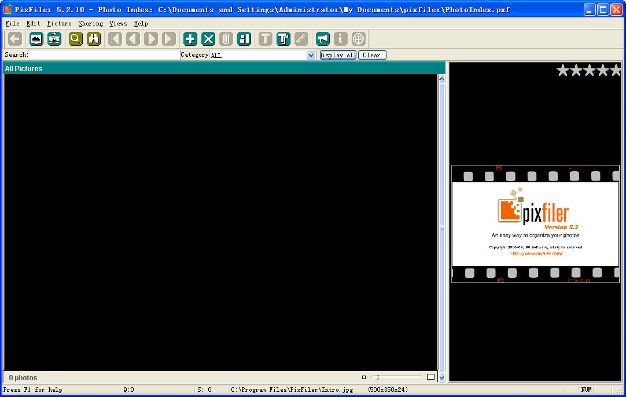Click the gray pencil edit icon
The width and height of the screenshot is (626, 397).
click(x=301, y=39)
